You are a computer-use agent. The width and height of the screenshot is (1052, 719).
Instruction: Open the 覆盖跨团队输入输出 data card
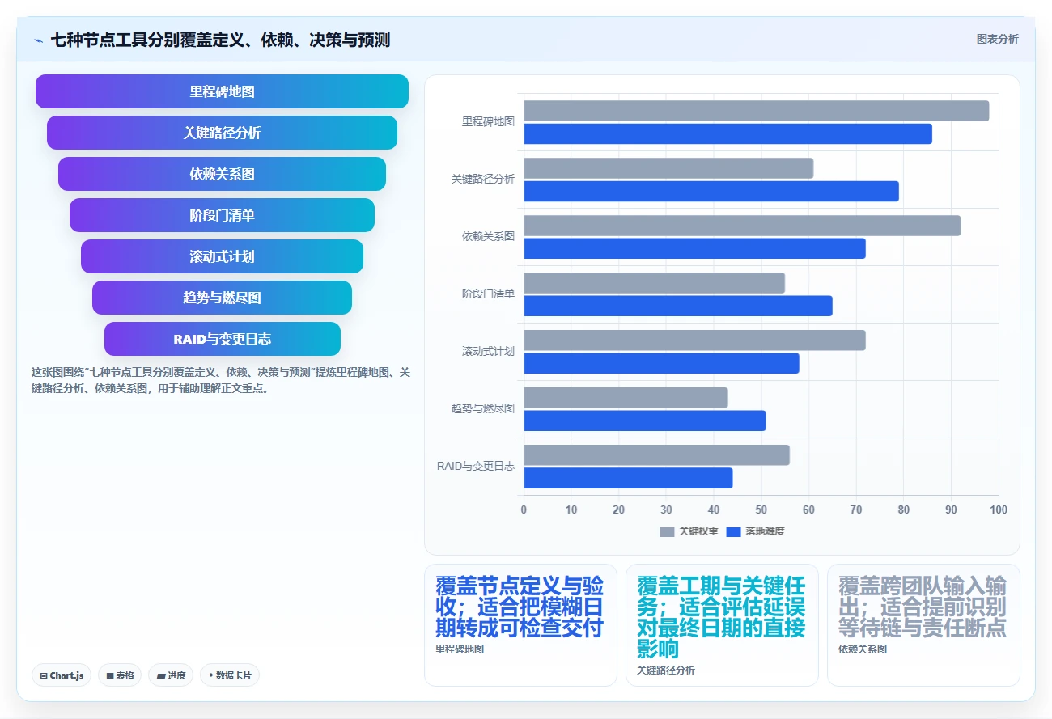click(x=923, y=625)
